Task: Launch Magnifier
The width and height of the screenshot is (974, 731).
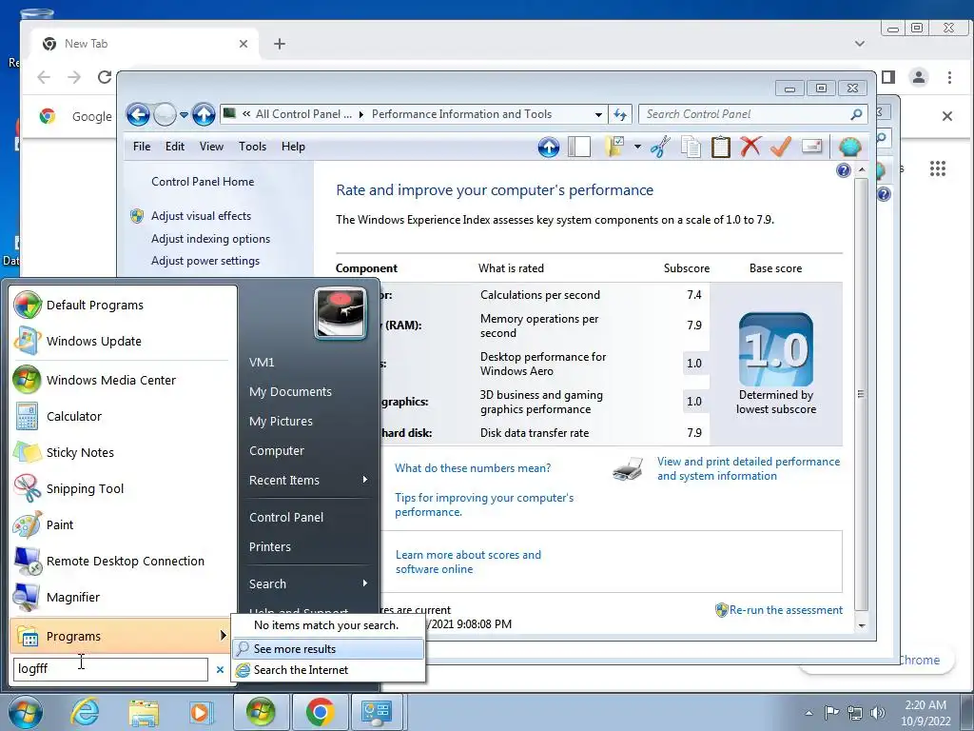Action: pyautogui.click(x=123, y=598)
